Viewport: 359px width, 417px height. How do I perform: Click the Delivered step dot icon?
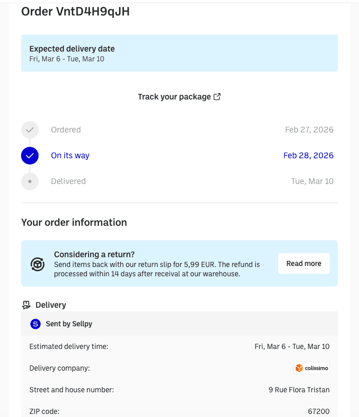(30, 181)
